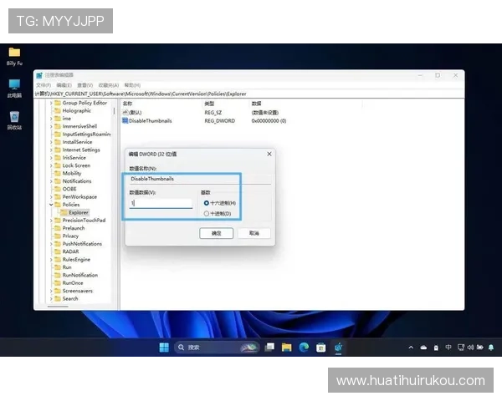502x401 pixels.
Task: Select the ImmersiveShell tree item
Action: click(x=79, y=126)
